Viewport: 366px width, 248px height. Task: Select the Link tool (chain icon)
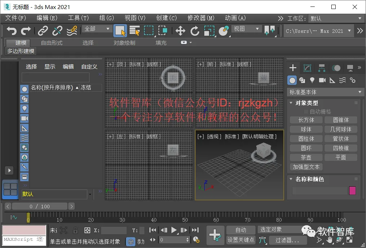coord(43,31)
